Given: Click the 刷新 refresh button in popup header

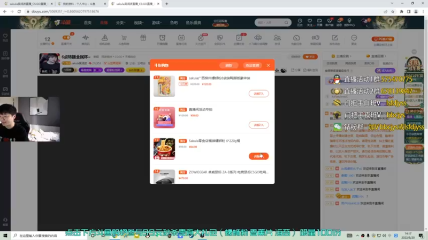Looking at the screenshot, I should pyautogui.click(x=229, y=65).
